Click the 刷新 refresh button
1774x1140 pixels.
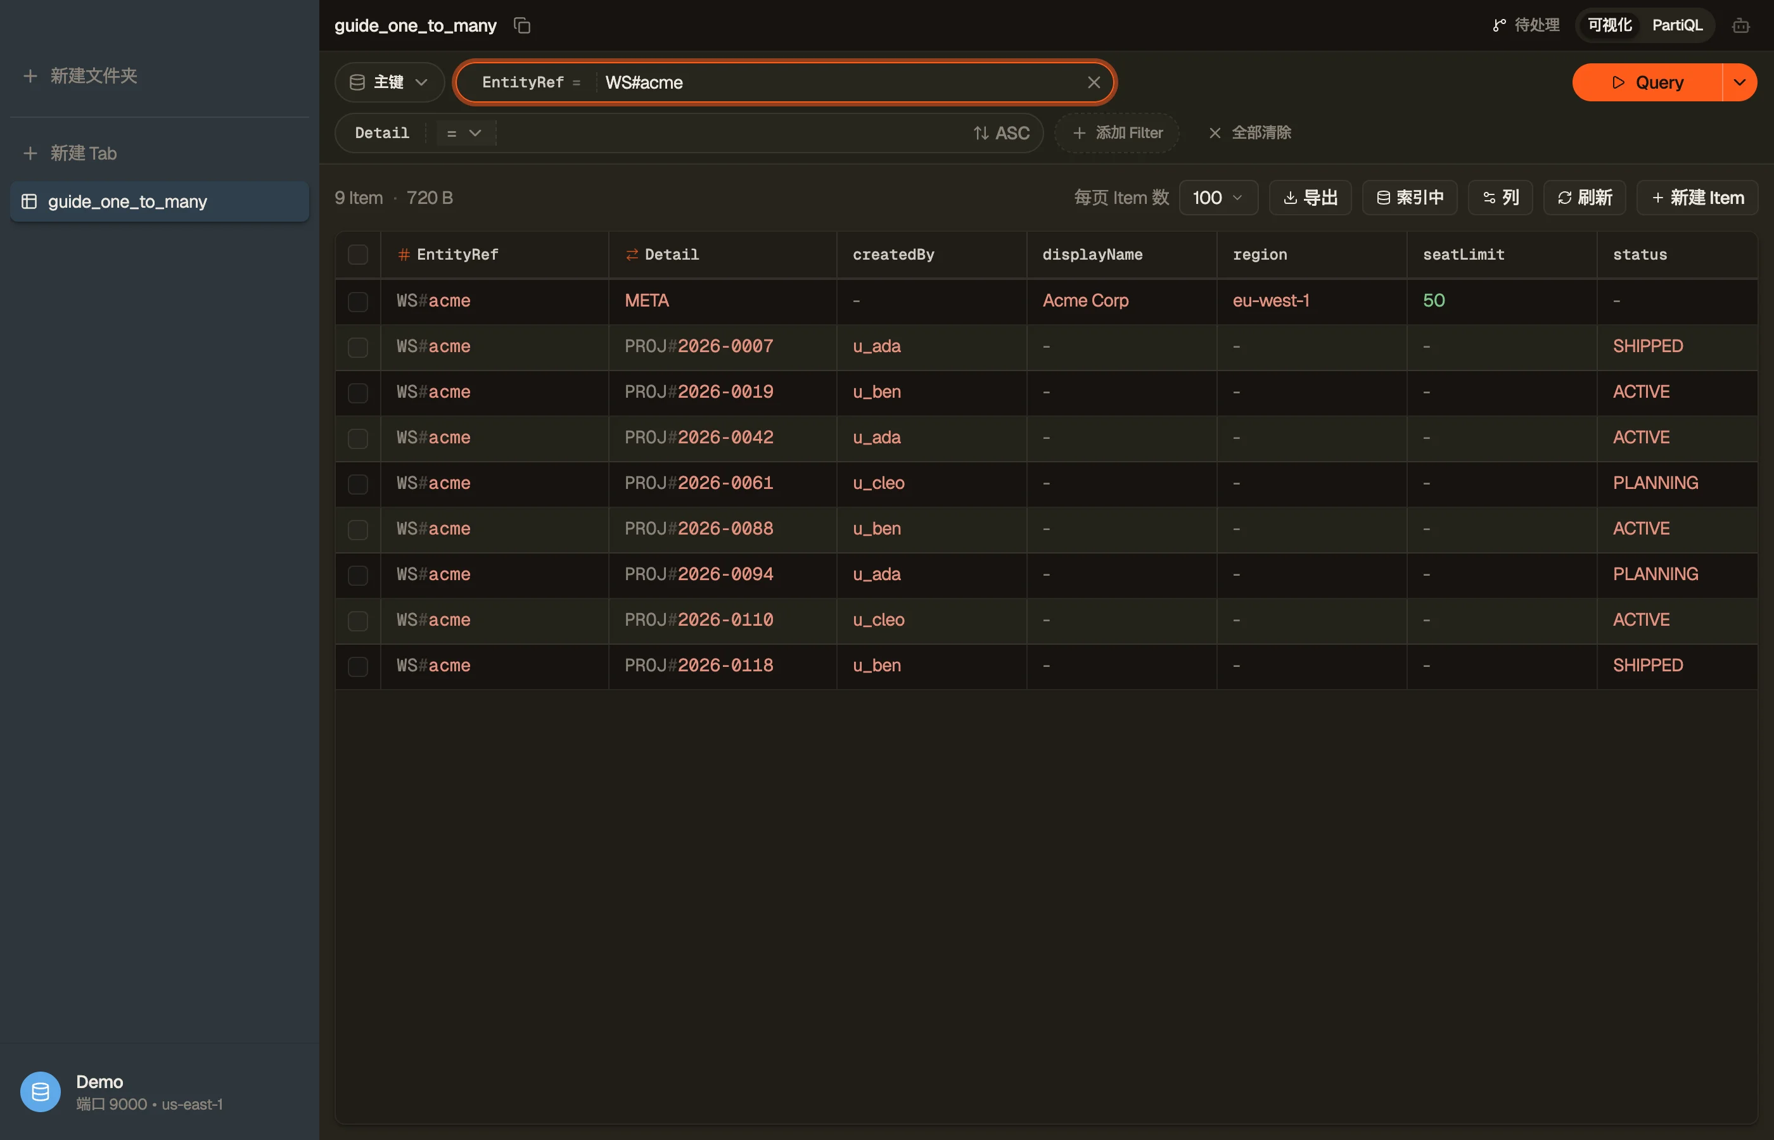click(x=1585, y=198)
